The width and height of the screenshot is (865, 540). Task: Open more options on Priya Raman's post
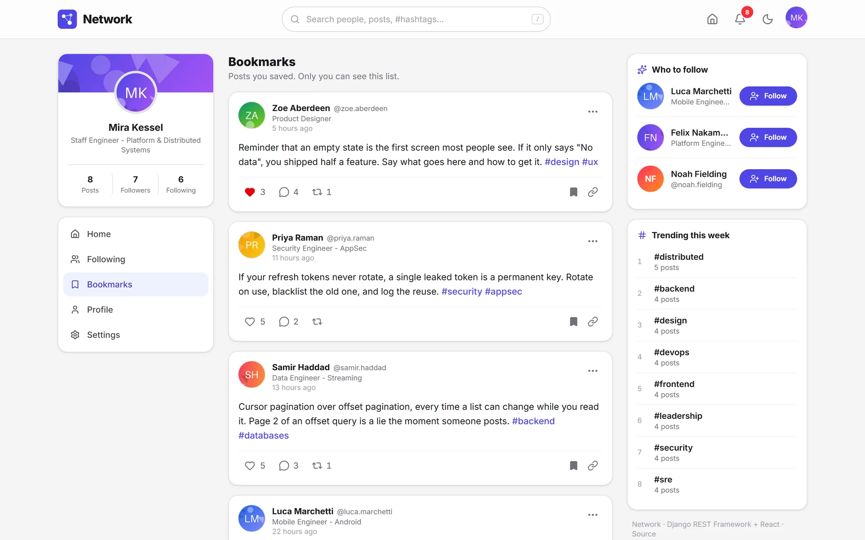tap(593, 241)
